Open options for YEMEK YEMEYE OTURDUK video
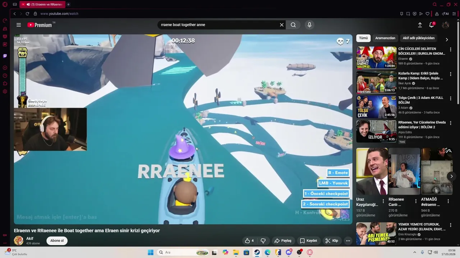 (451, 226)
